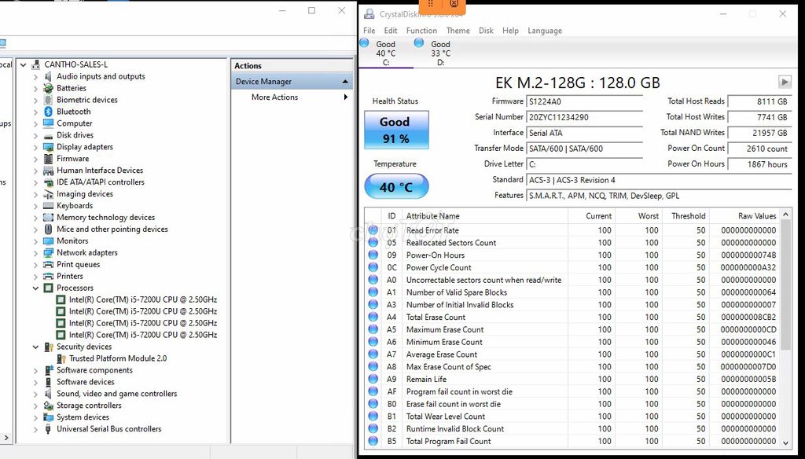
Task: Click the Disk drives icon
Action: 48,135
